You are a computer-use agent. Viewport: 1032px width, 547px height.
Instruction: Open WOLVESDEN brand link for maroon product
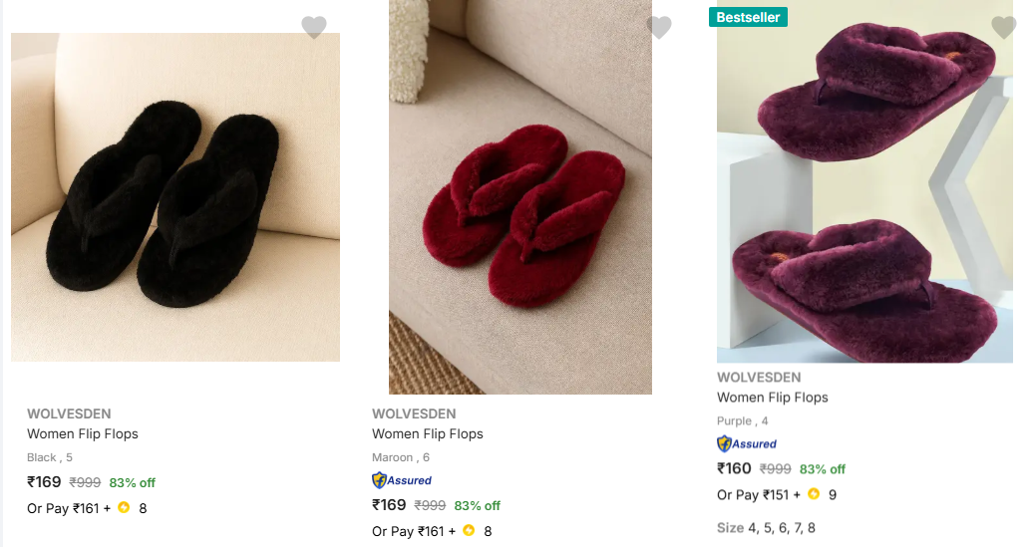pos(414,413)
